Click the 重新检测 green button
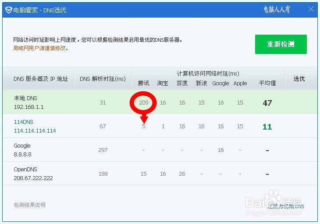The width and height of the screenshot is (320, 224). point(281,44)
